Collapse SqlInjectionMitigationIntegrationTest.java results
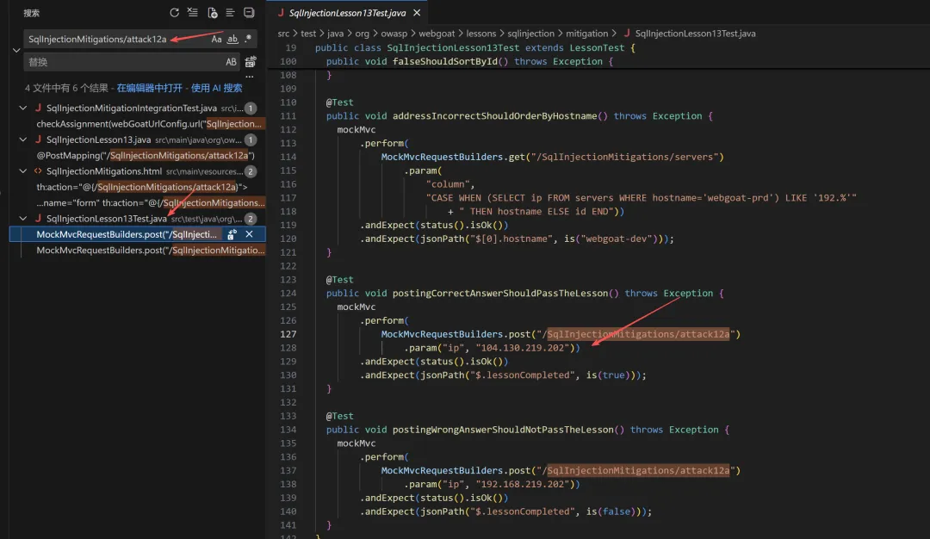The height and width of the screenshot is (539, 930). point(23,108)
